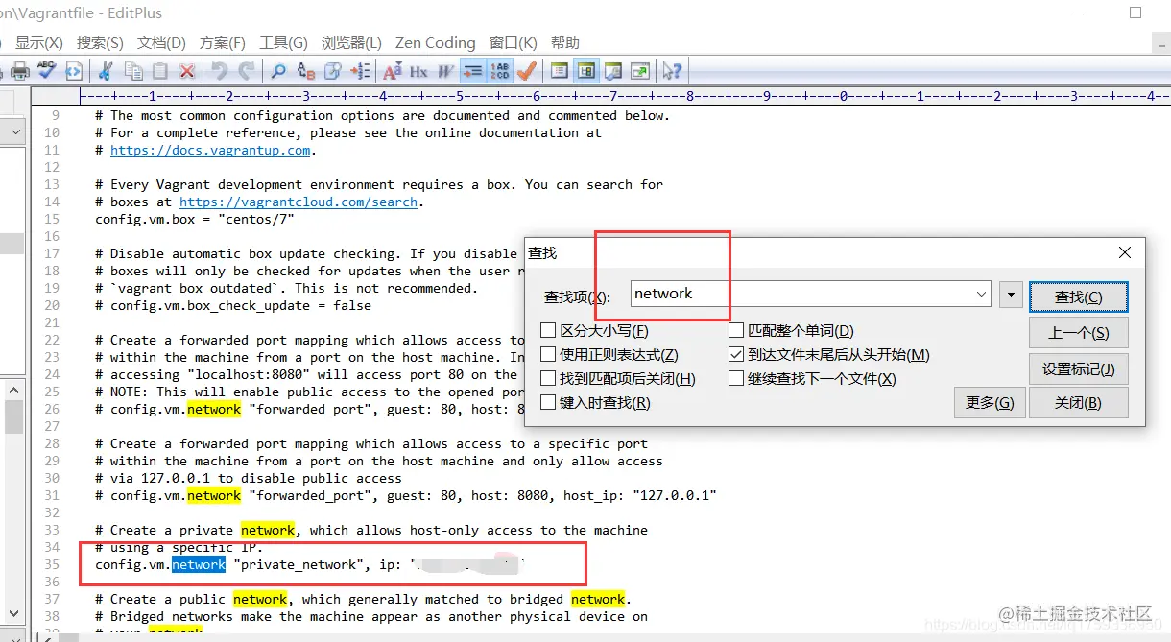
Task: Open the 帮助 menu
Action: coord(565,43)
